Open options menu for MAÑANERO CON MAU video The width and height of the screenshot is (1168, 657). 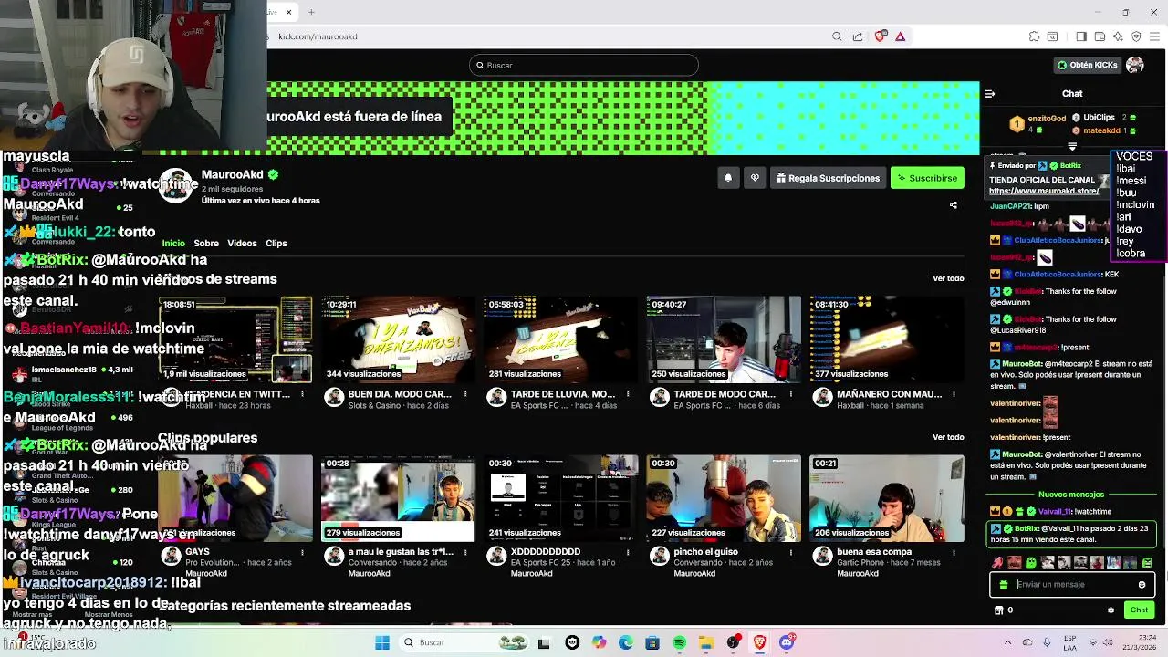click(x=953, y=394)
